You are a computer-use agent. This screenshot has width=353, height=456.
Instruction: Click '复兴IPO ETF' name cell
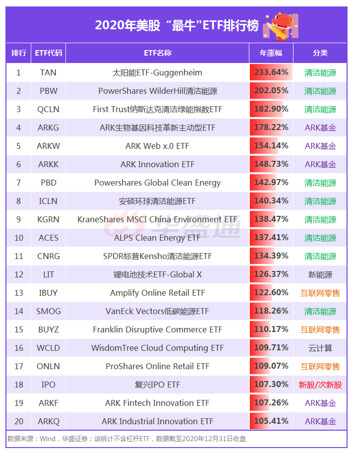pyautogui.click(x=157, y=385)
